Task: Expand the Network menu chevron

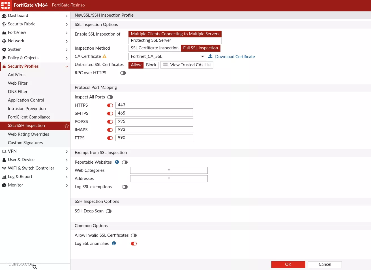Action: click(x=67, y=41)
